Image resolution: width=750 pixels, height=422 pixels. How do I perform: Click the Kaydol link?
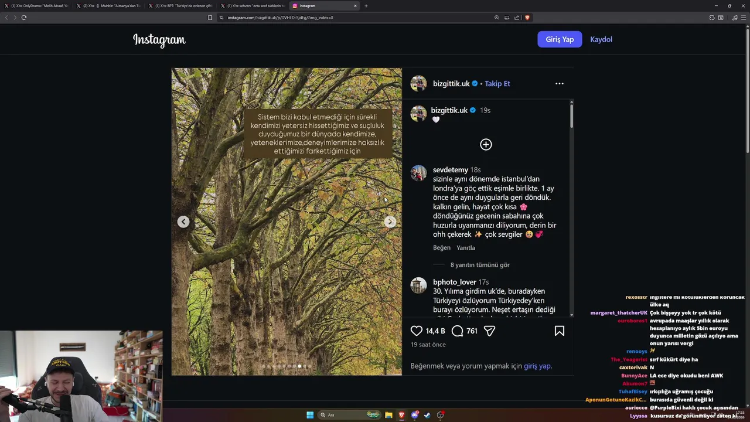pos(601,39)
